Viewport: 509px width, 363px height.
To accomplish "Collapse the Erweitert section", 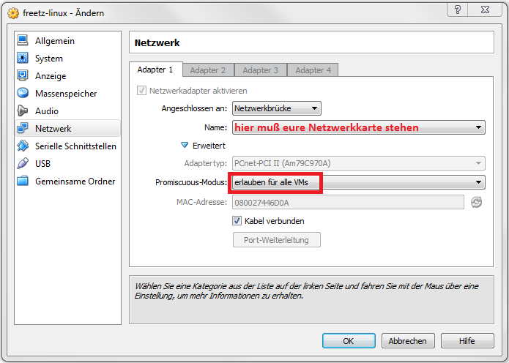I will (x=186, y=145).
